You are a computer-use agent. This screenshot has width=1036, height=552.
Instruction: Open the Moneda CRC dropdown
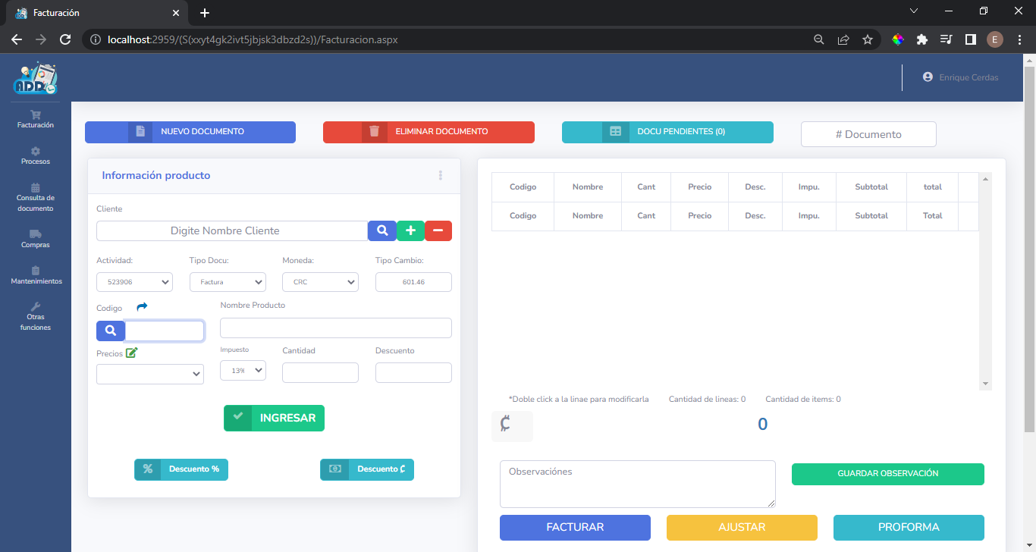(320, 282)
